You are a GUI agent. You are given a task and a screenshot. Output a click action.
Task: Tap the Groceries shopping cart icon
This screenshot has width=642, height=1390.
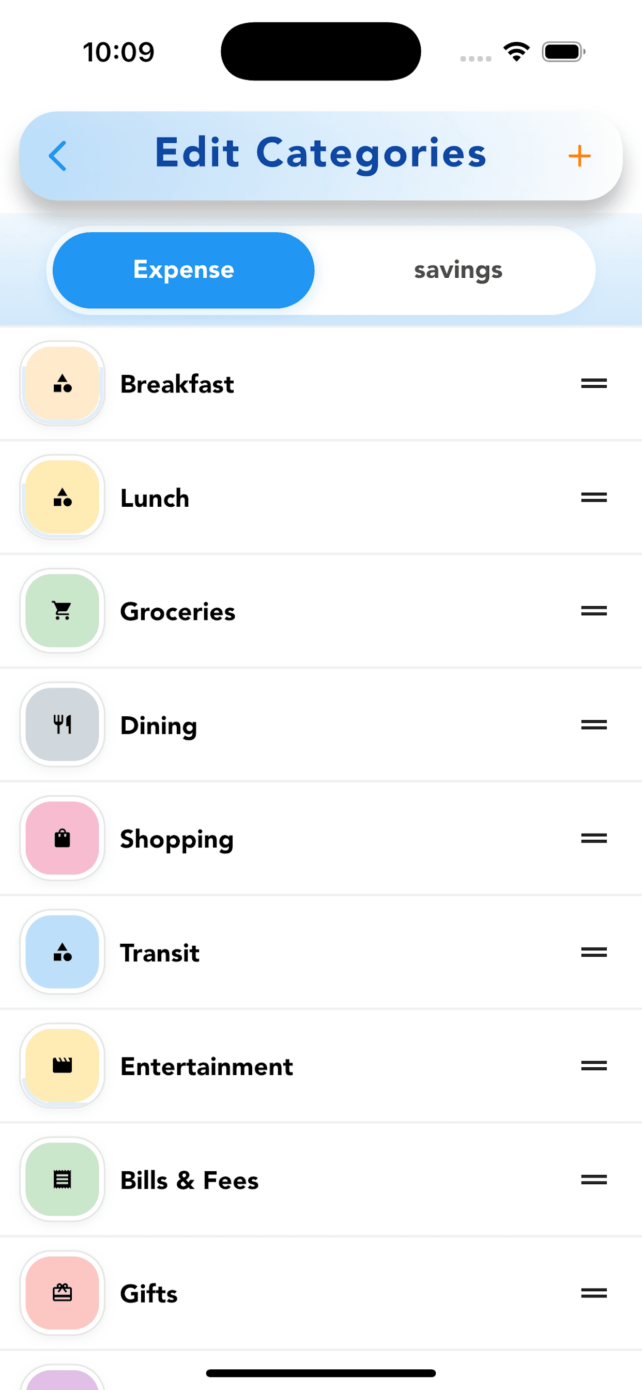[63, 611]
